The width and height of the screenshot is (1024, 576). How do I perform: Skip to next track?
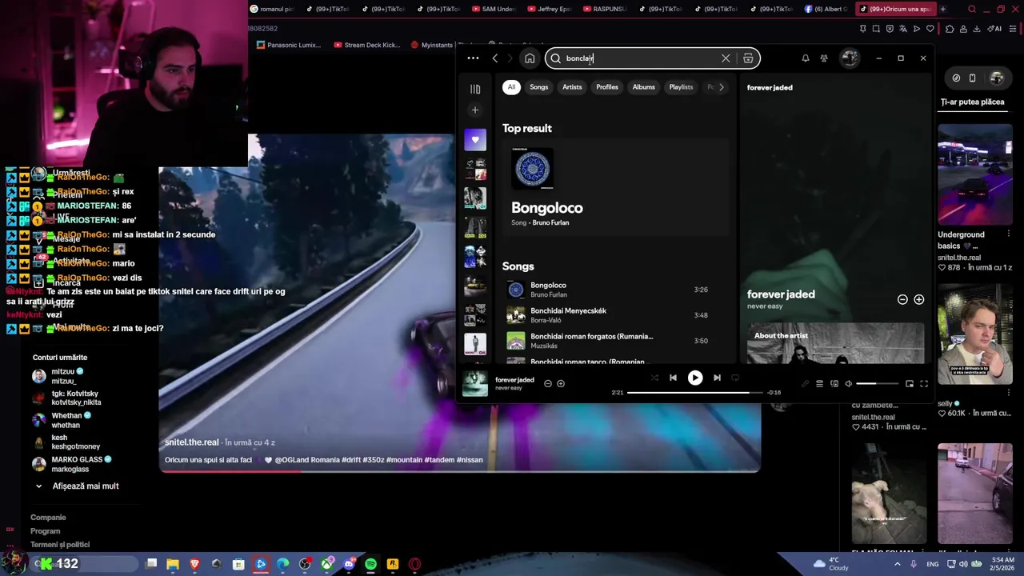[x=717, y=378]
